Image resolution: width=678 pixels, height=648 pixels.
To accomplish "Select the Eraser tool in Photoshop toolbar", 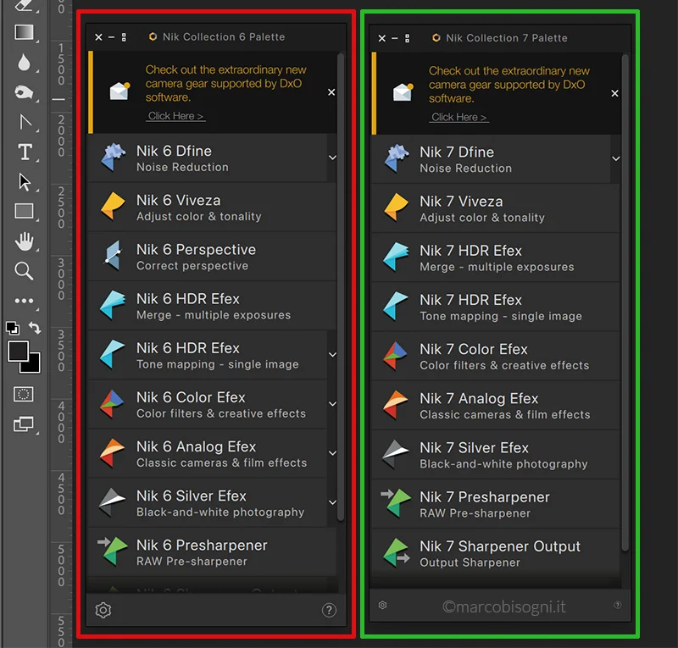I will 24,5.
